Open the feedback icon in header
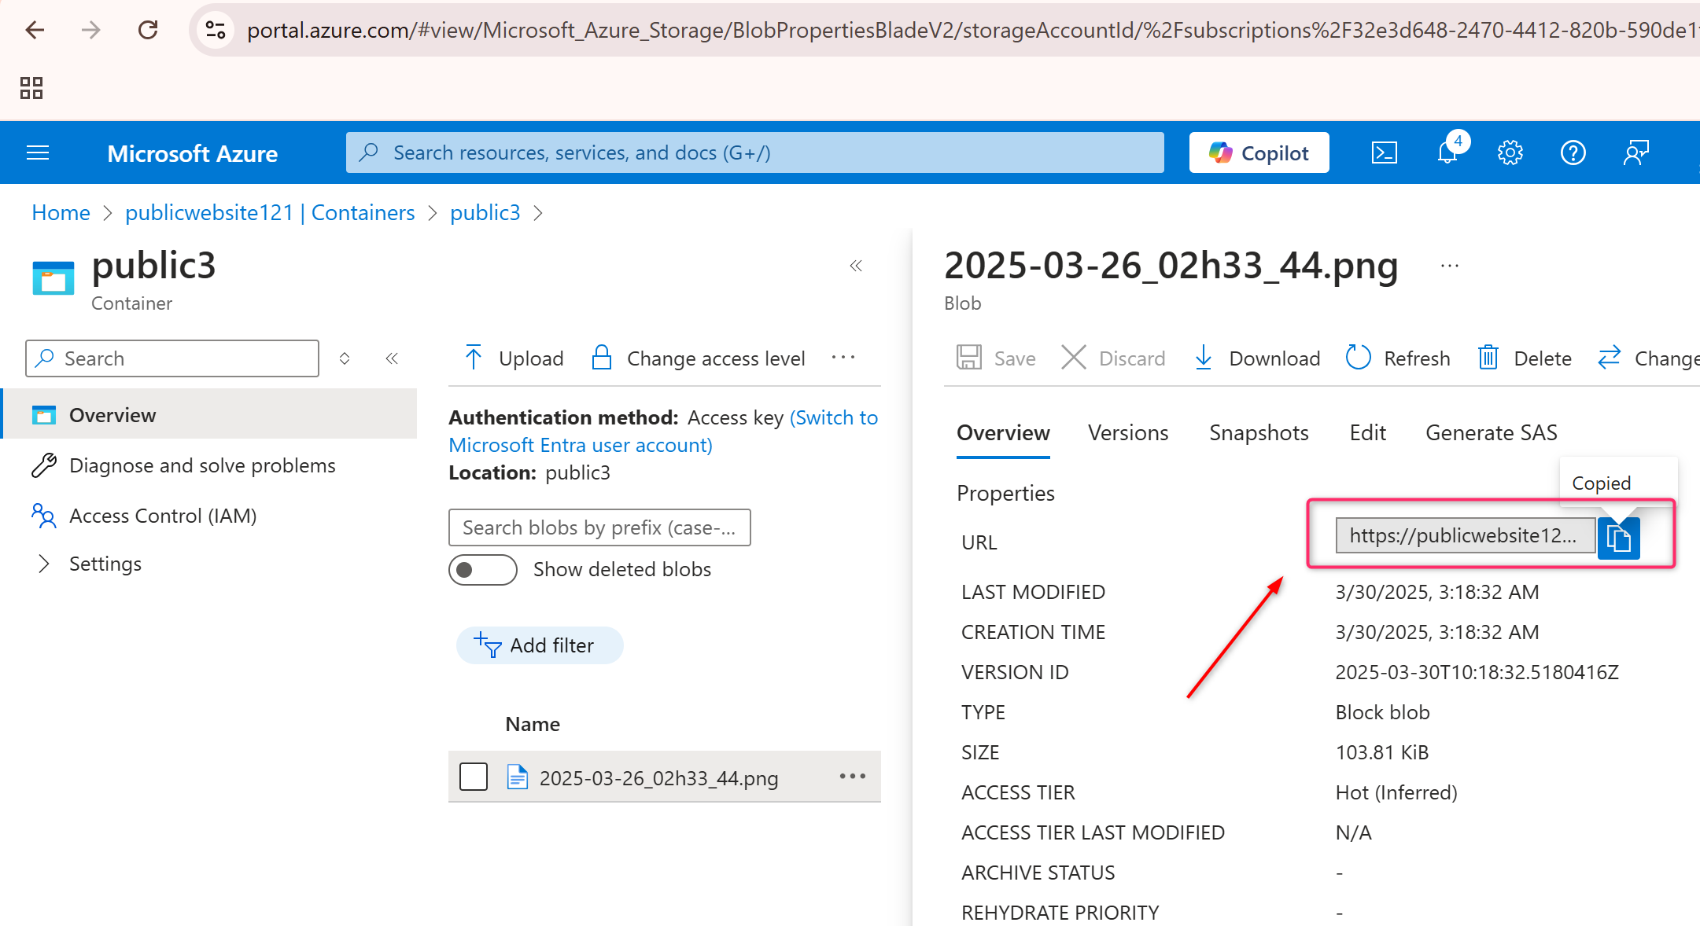Screen dimensions: 1700x926 tap(1635, 152)
